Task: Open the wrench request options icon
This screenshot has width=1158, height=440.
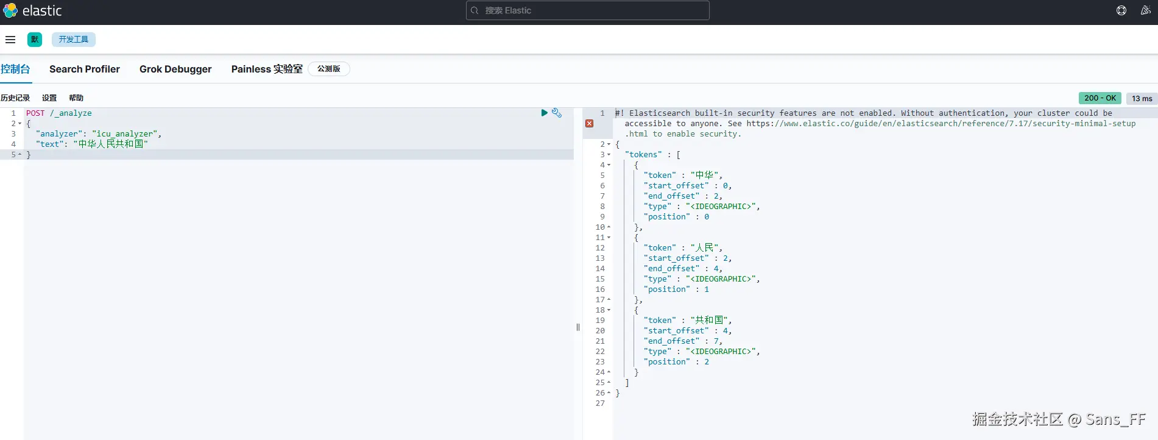Action: coord(557,113)
